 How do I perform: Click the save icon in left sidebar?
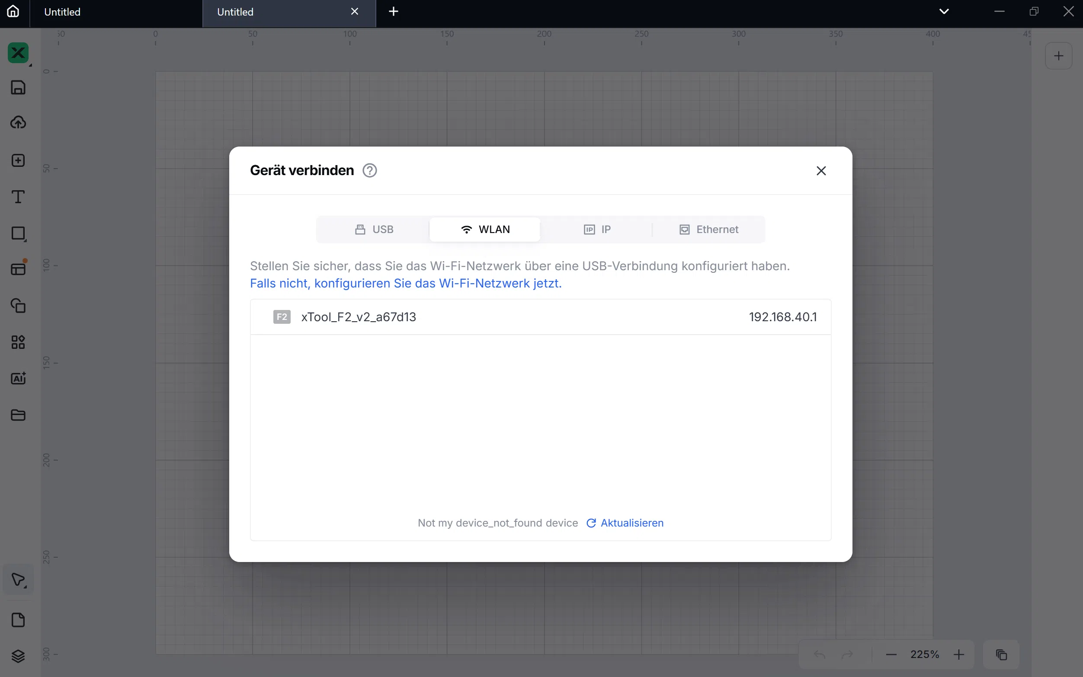click(x=18, y=87)
